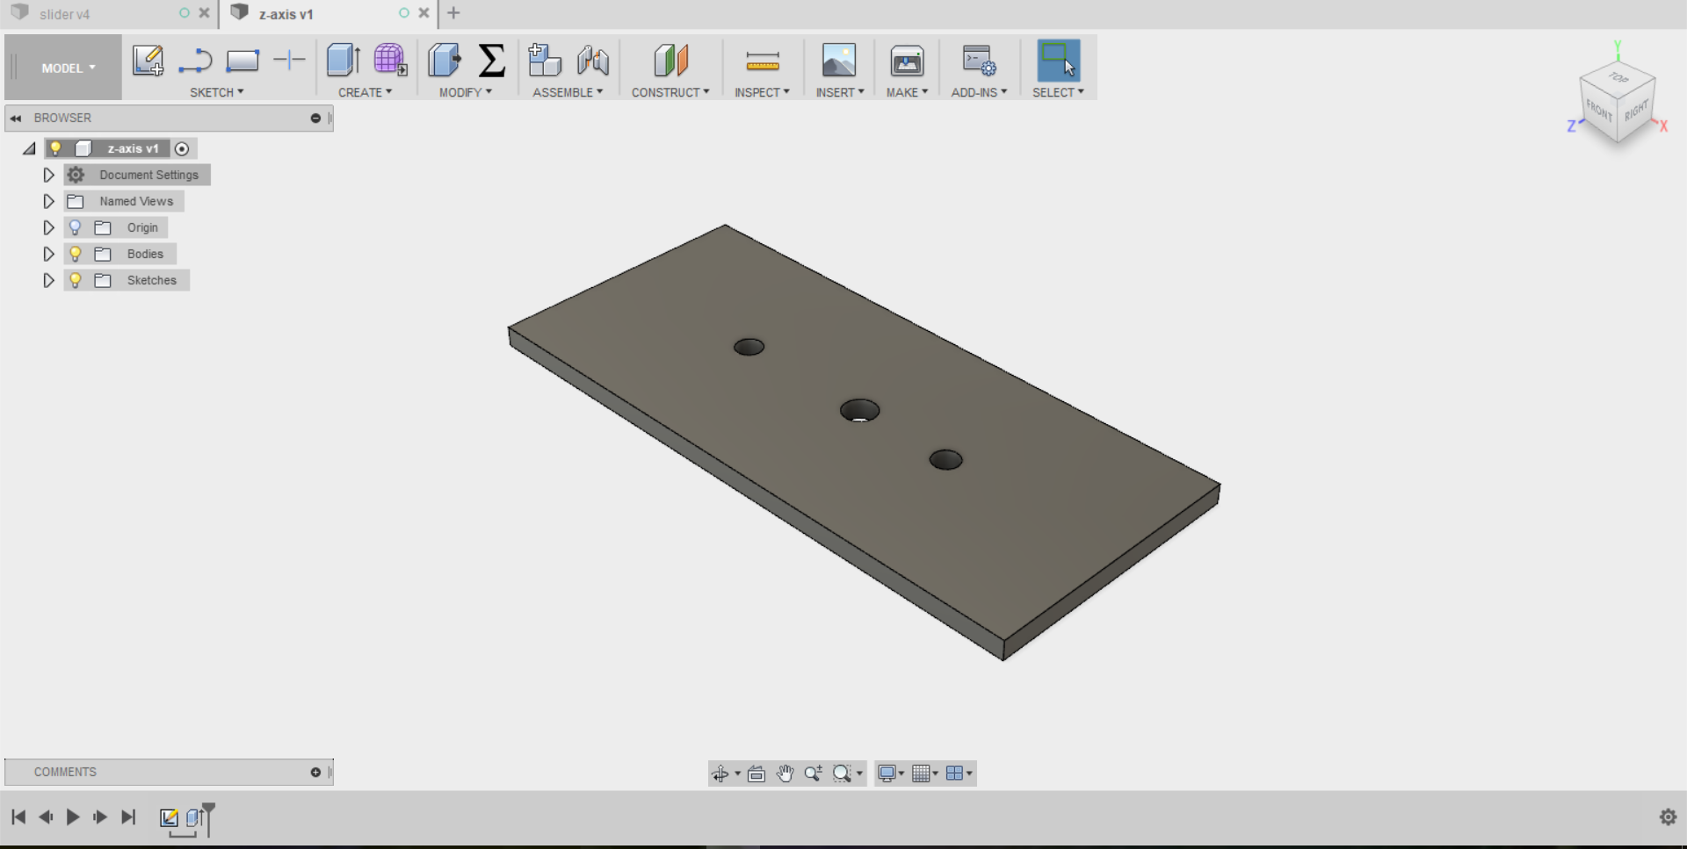This screenshot has height=849, width=1687.
Task: Open the CREATE dropdown menu
Action: tap(366, 92)
